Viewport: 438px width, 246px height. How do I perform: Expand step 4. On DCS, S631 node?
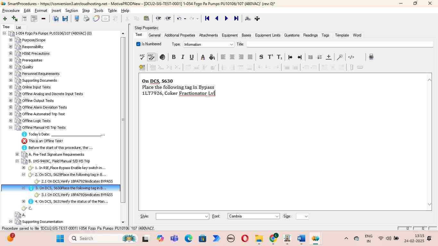23,201
